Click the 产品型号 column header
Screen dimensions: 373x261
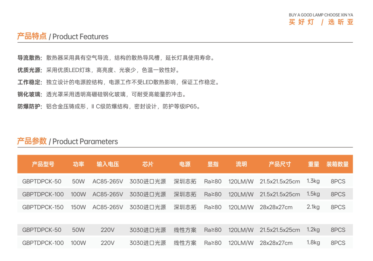coord(43,164)
